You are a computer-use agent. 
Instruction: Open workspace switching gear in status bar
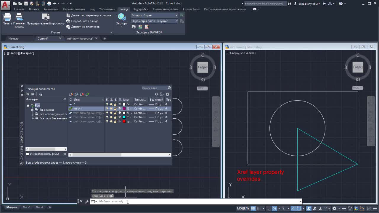(335, 209)
